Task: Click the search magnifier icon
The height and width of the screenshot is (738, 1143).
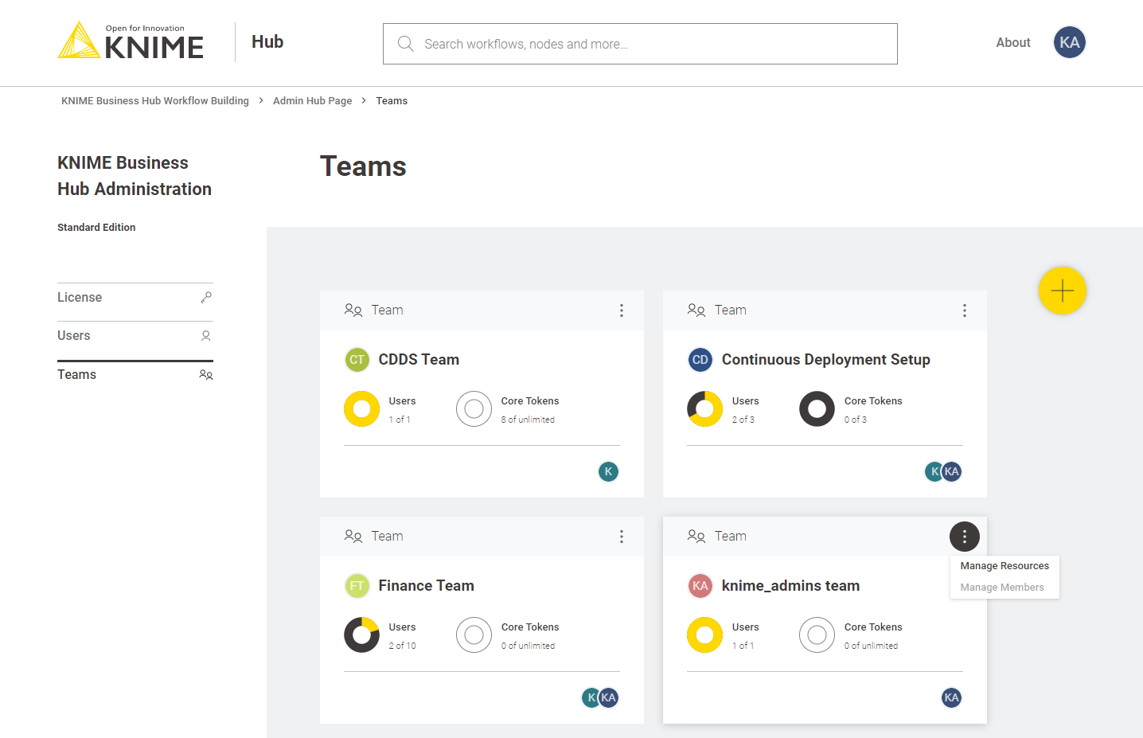Action: click(405, 44)
